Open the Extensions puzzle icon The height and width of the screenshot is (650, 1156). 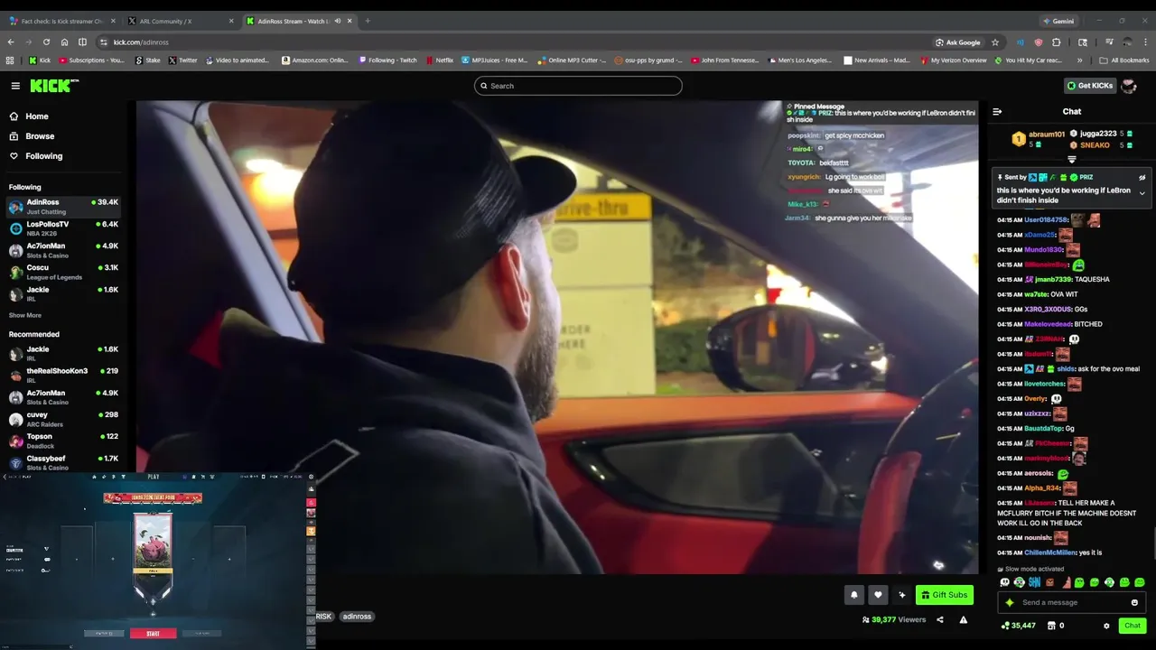(1056, 42)
